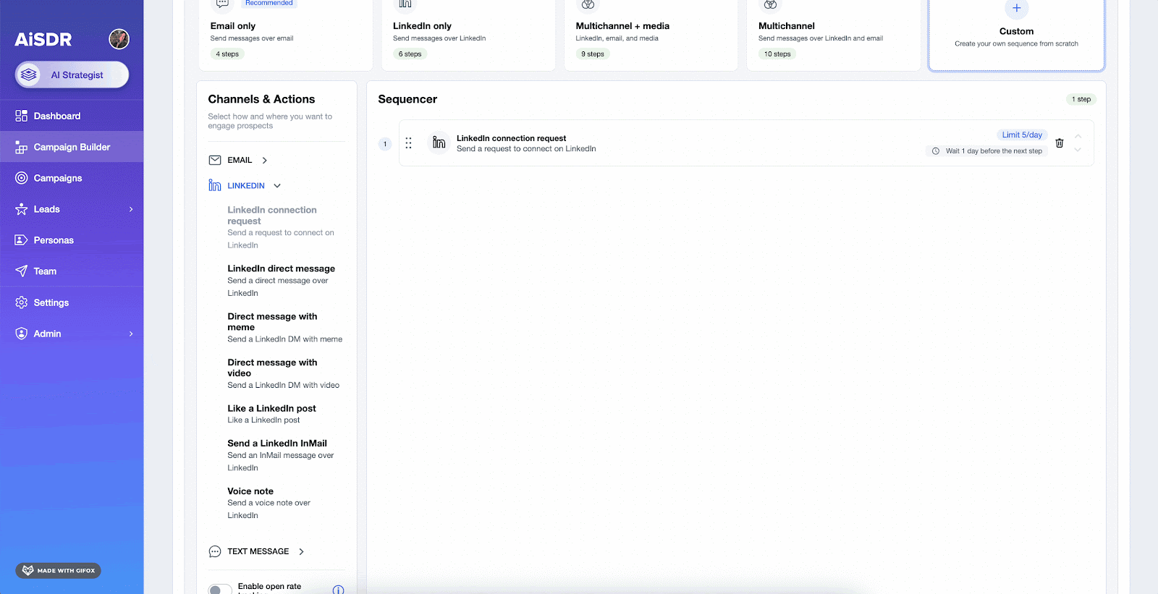Click the TEXT MESSAGE chat bubble icon
This screenshot has width=1158, height=594.
215,551
